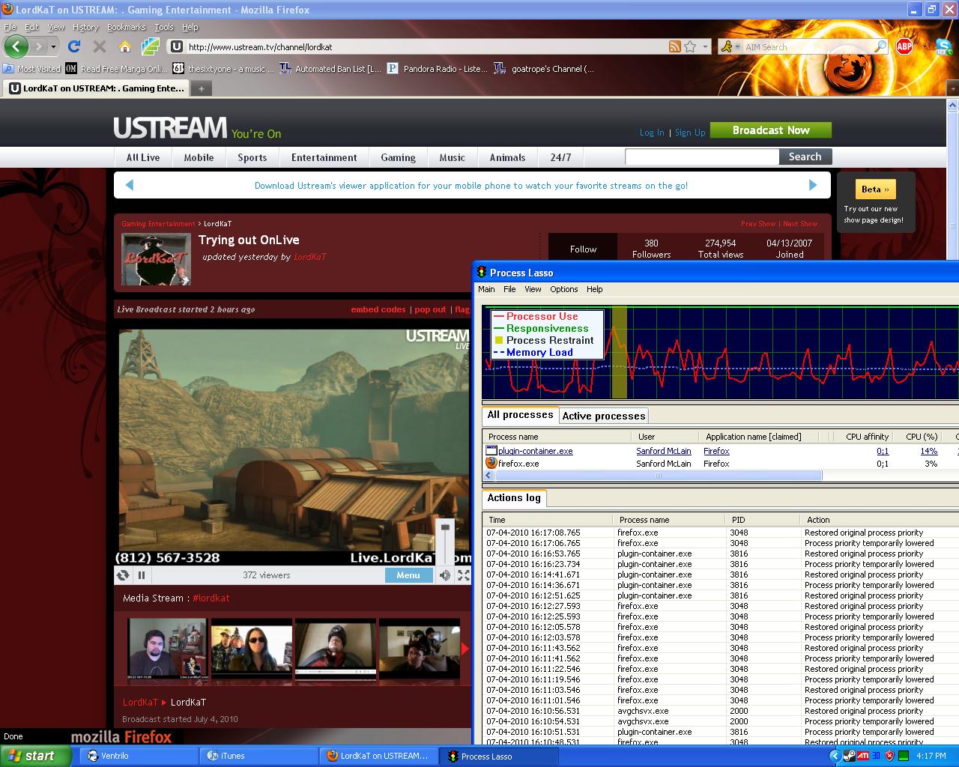Click the firefox.exe process icon in list
959x767 pixels.
point(491,464)
